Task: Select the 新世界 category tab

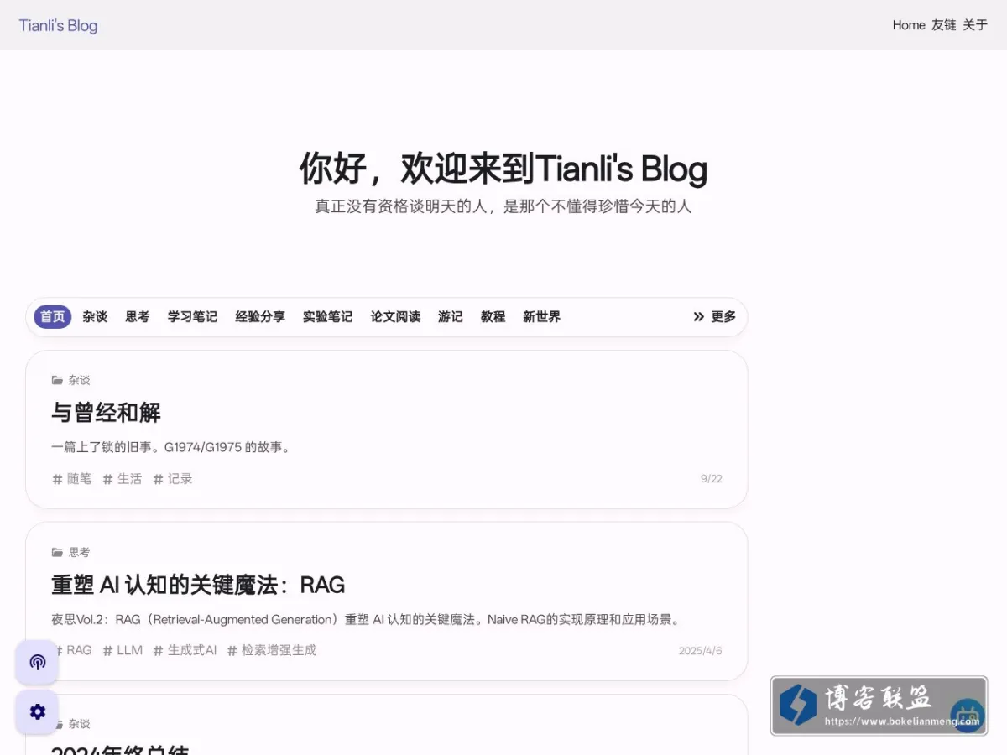Action: 541,316
